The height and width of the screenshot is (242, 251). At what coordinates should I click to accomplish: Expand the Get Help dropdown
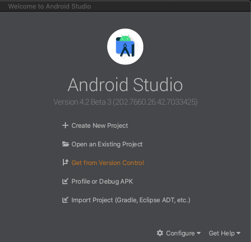[225, 233]
